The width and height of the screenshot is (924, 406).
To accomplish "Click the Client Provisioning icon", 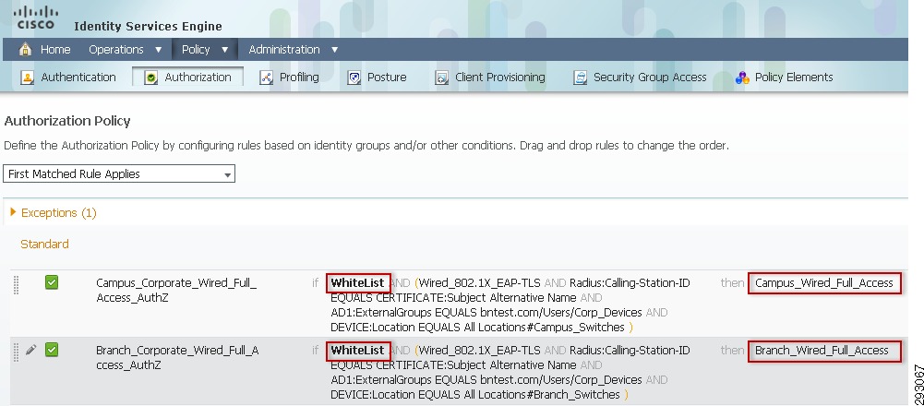I will tap(441, 78).
